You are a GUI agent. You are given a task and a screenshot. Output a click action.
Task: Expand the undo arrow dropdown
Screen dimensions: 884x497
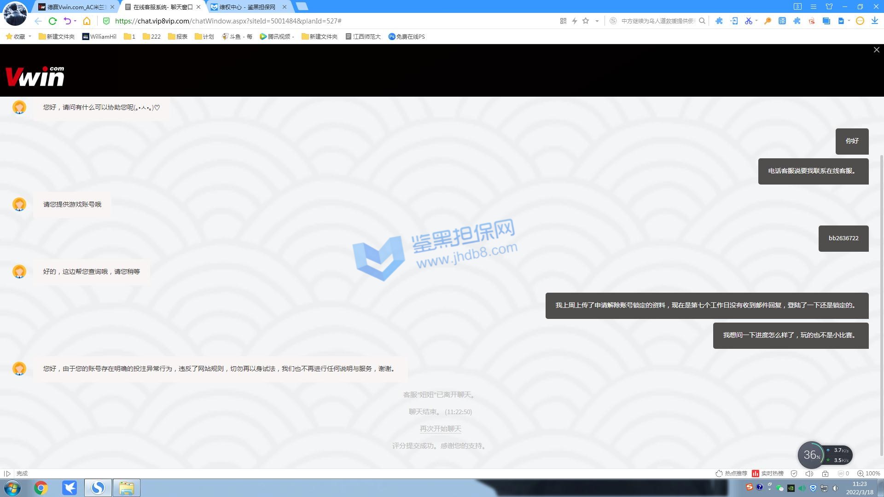click(x=75, y=21)
